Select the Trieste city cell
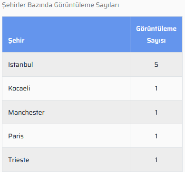The height and width of the screenshot is (172, 185). tap(66, 160)
